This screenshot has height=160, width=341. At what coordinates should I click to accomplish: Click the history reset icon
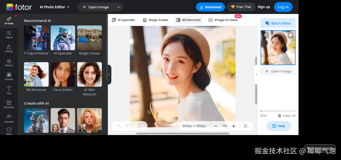139,126
